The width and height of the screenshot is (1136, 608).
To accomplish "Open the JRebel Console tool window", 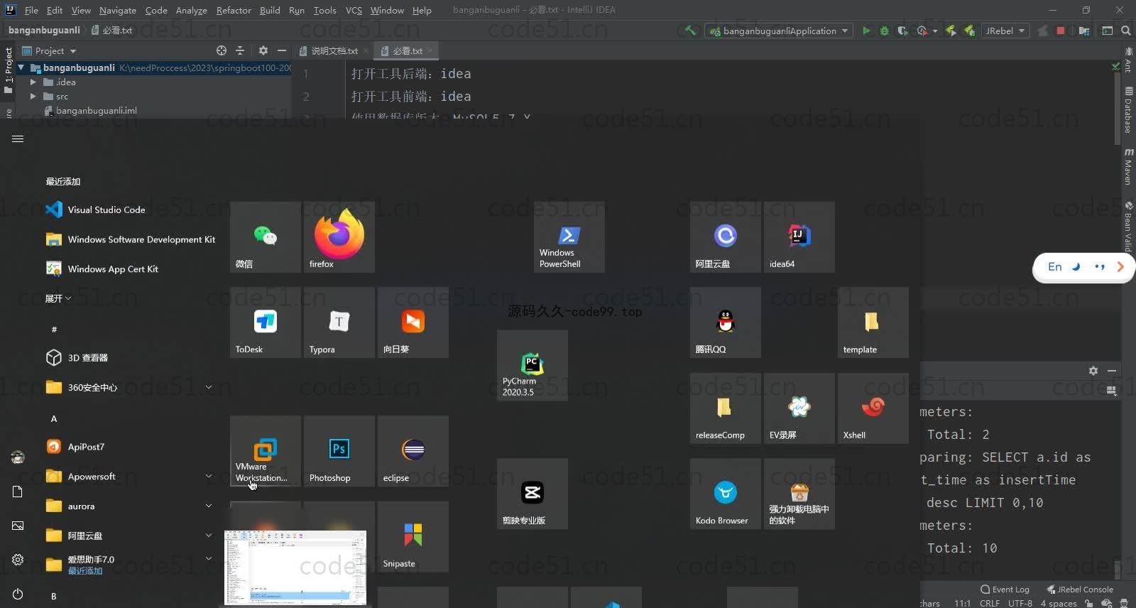I will point(1080,590).
